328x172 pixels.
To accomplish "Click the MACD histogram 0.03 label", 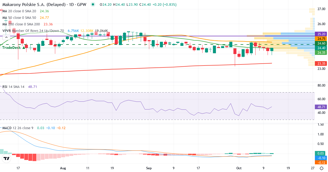I will pos(321,153).
